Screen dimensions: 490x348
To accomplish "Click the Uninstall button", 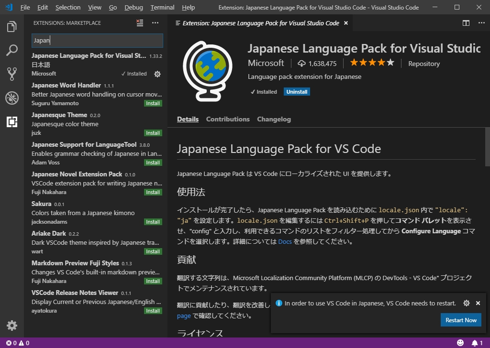I will [297, 92].
